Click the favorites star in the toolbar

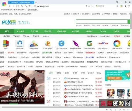pyautogui.click(x=30, y=6)
